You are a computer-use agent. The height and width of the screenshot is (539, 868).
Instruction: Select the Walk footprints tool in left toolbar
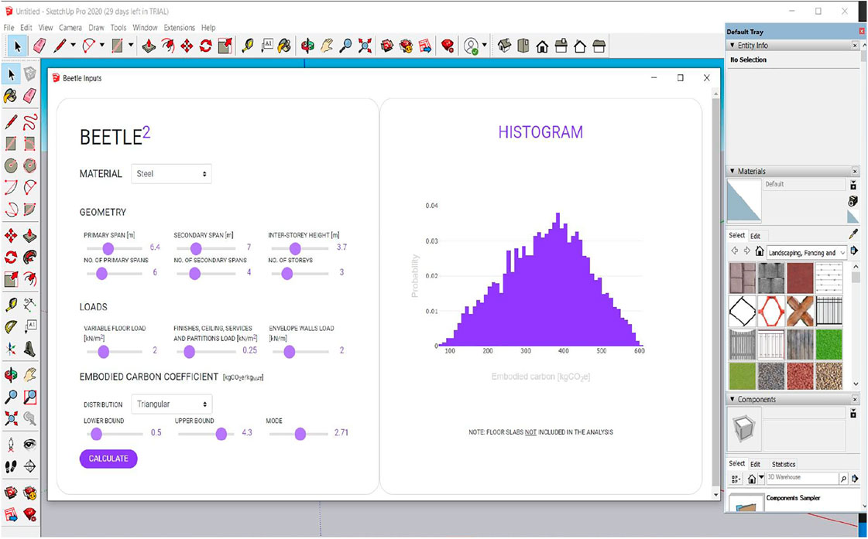tap(11, 466)
